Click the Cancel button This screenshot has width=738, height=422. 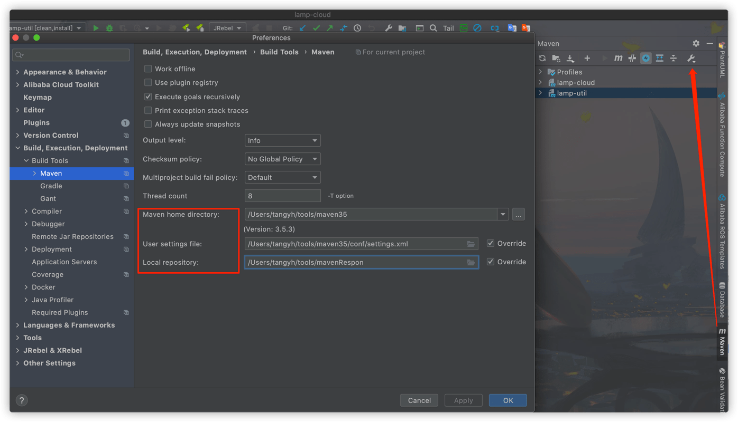click(419, 400)
